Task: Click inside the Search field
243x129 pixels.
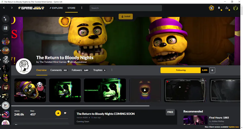Action: 126,8
